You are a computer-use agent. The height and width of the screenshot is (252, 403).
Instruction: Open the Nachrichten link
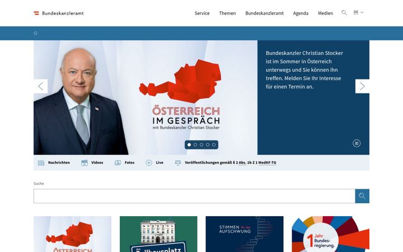tap(59, 162)
